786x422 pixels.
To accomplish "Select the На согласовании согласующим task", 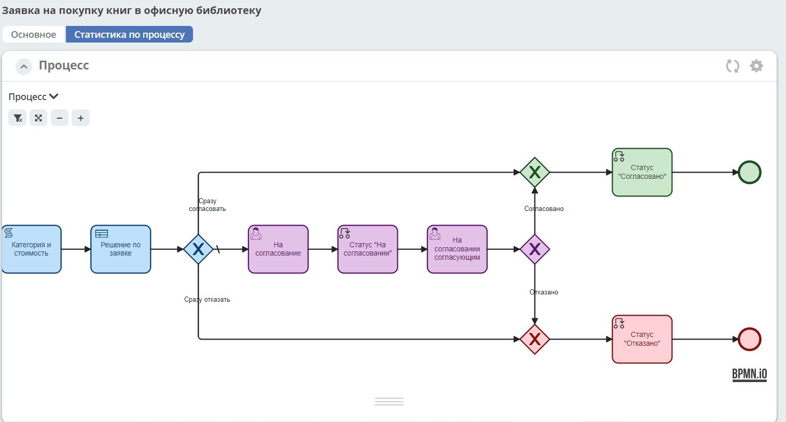I will pyautogui.click(x=457, y=249).
